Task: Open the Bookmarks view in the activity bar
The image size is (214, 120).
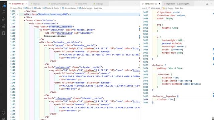Action: click(x=4, y=33)
